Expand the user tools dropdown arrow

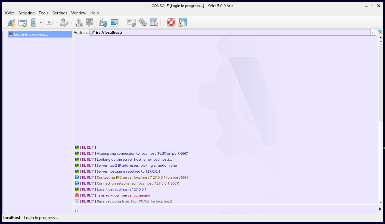(72, 23)
